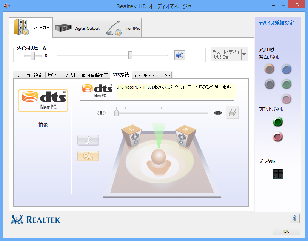Switch to the FrontMic device tab
This screenshot has width=308, height=241.
click(x=122, y=28)
